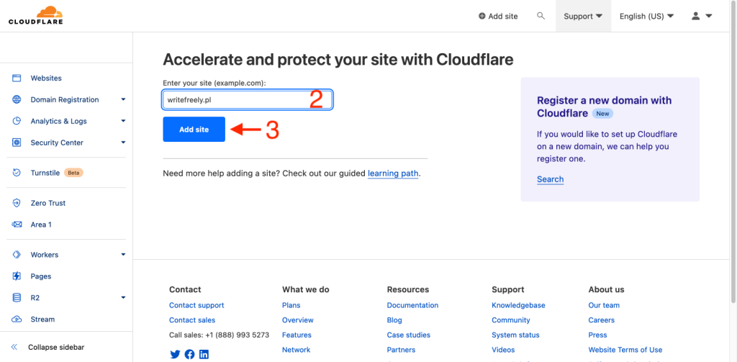Viewport: 737px width, 362px height.
Task: Open the English (US) language dropdown
Action: [646, 16]
